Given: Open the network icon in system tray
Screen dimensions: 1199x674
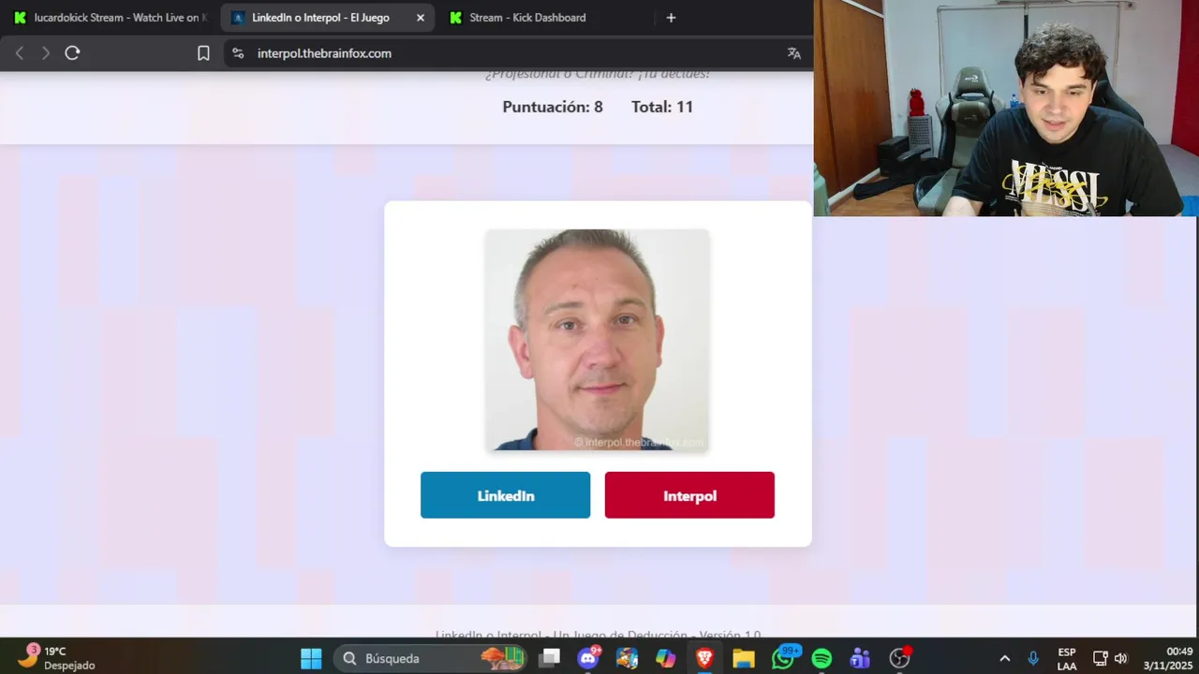Looking at the screenshot, I should tap(1101, 658).
